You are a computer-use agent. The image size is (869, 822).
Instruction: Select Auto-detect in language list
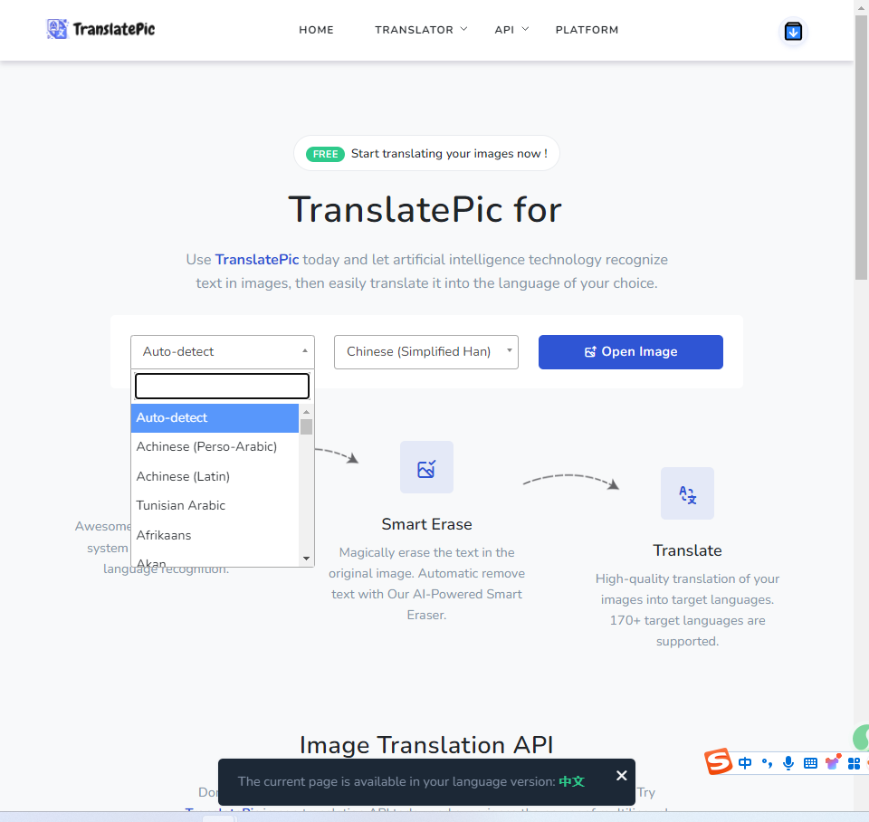coord(215,418)
